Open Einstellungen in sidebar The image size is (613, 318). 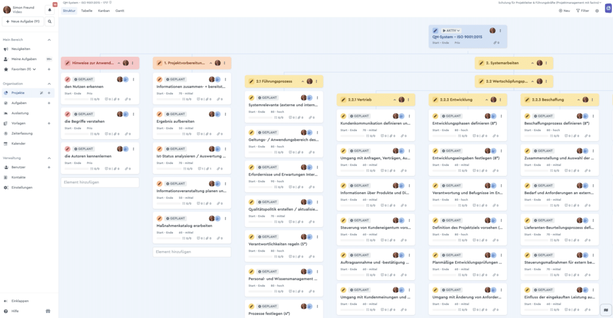point(22,188)
